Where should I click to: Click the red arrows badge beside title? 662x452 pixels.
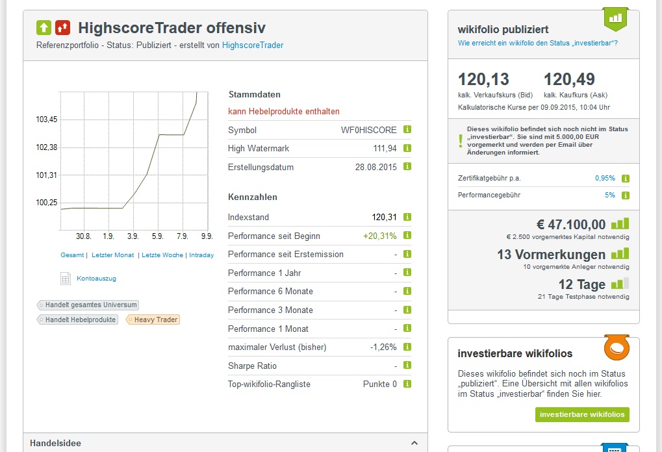(x=63, y=28)
